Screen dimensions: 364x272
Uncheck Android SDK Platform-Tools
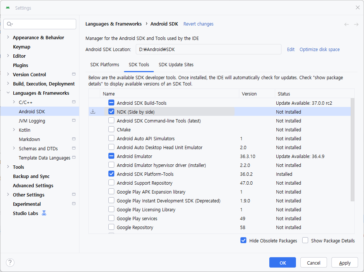tap(111, 174)
